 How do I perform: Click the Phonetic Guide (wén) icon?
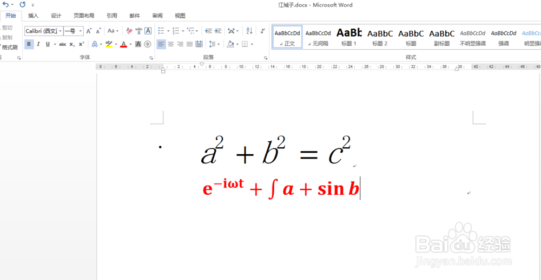point(138,31)
